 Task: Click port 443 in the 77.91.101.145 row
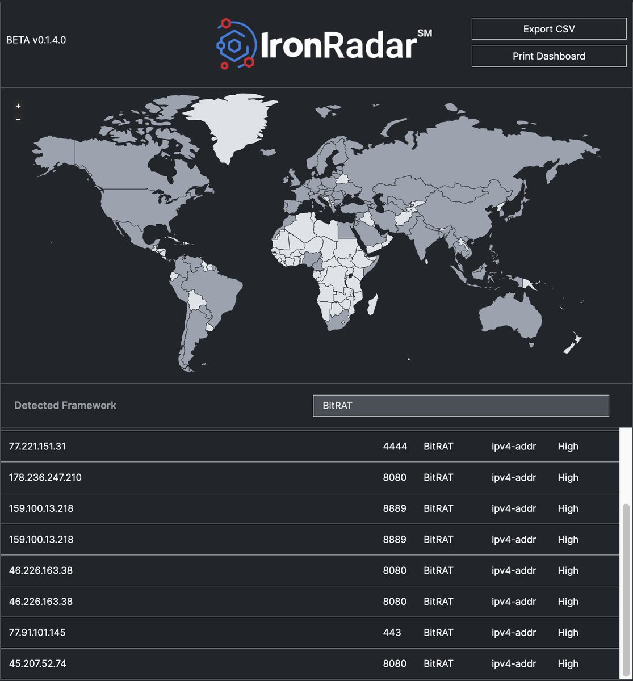[392, 633]
